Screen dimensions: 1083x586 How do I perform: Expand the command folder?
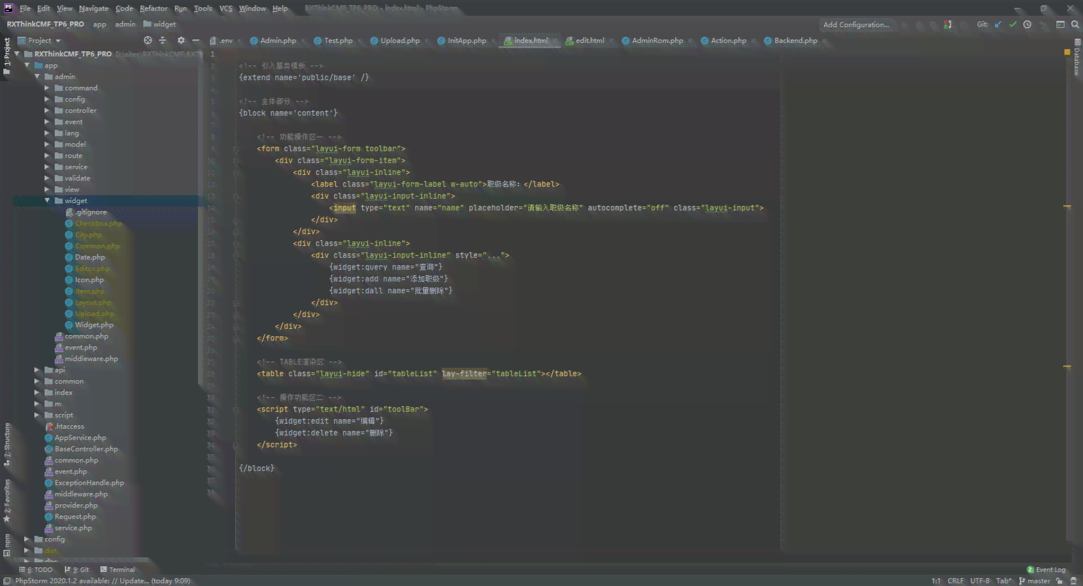point(47,88)
